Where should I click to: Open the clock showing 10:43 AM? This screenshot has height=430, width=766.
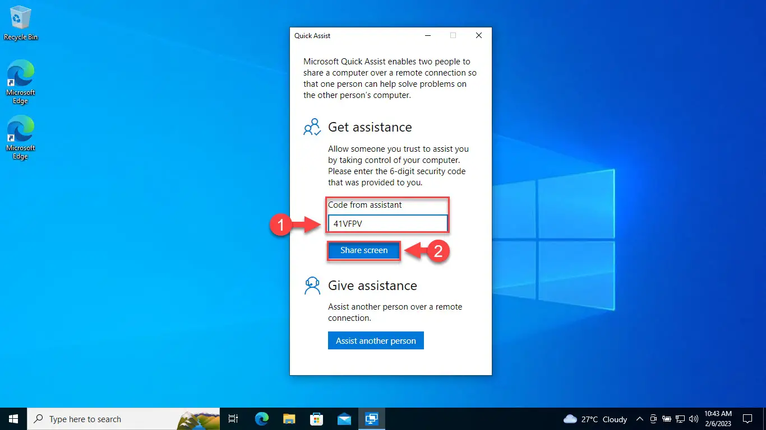coord(718,419)
